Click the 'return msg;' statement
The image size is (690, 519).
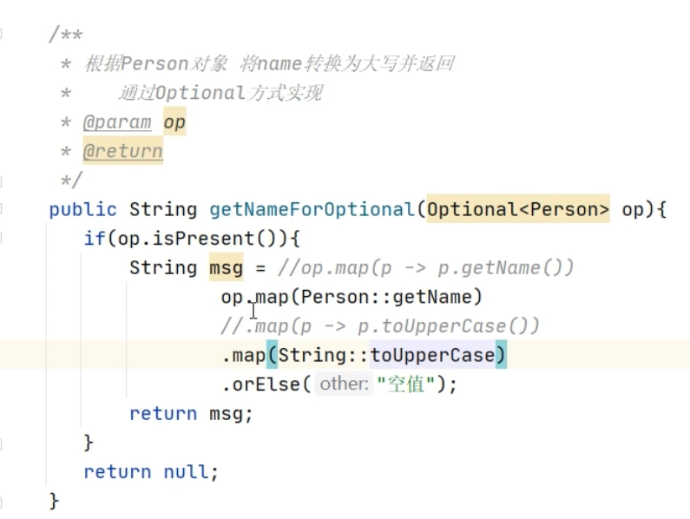[x=191, y=413]
